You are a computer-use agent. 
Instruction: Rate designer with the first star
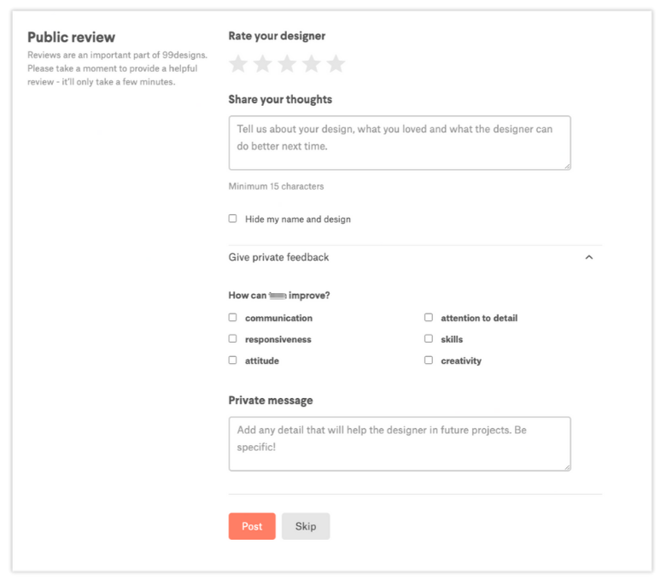pyautogui.click(x=238, y=64)
